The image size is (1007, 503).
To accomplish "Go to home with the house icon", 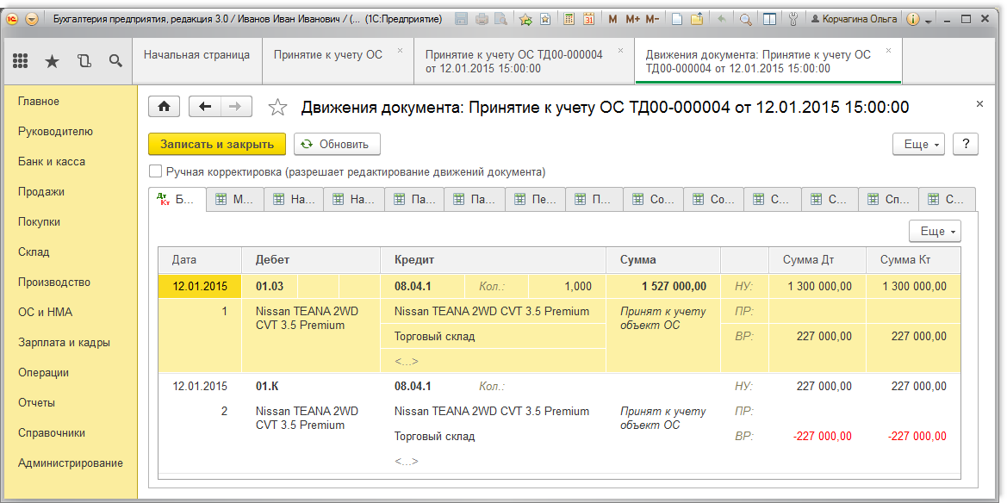I will (x=165, y=107).
